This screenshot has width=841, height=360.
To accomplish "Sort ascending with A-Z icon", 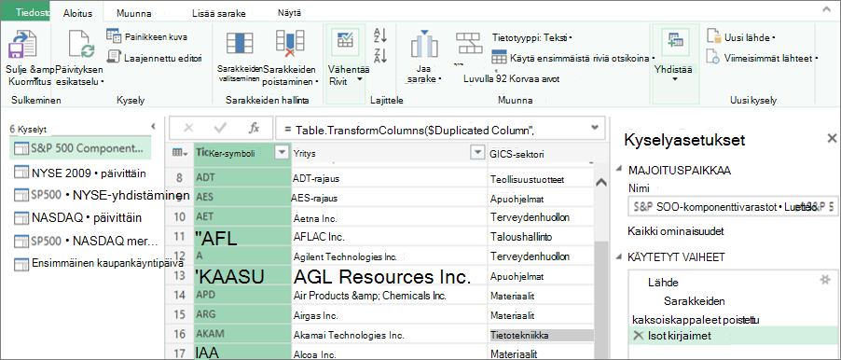I will click(380, 35).
